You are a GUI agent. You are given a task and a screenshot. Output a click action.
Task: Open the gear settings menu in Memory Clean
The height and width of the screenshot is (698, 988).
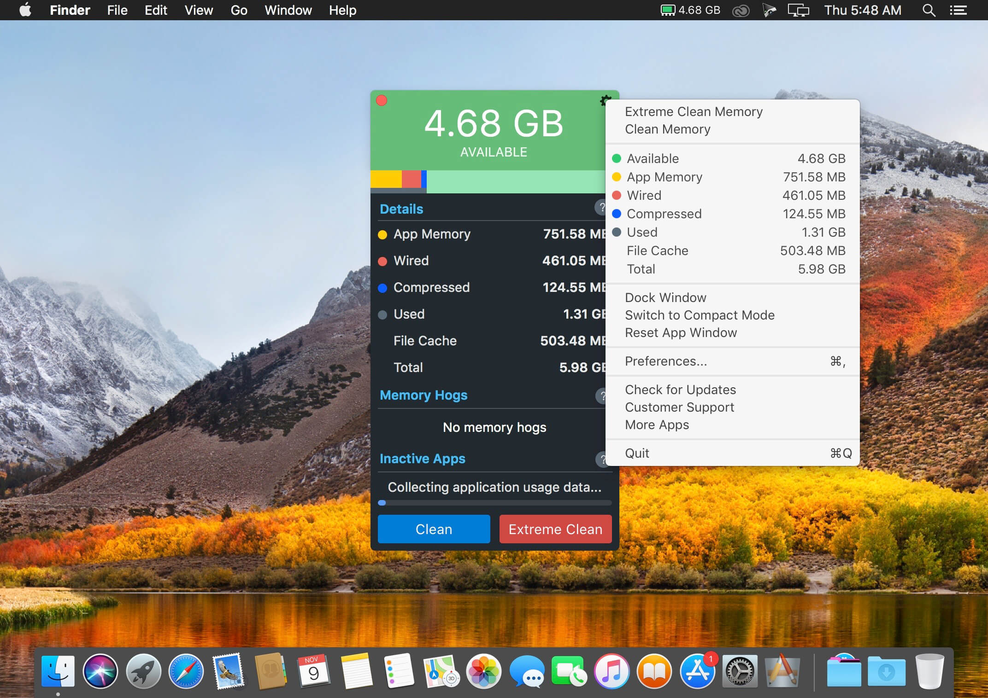pos(606,100)
